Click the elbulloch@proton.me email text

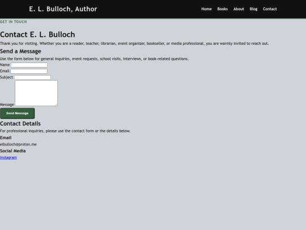point(18,144)
